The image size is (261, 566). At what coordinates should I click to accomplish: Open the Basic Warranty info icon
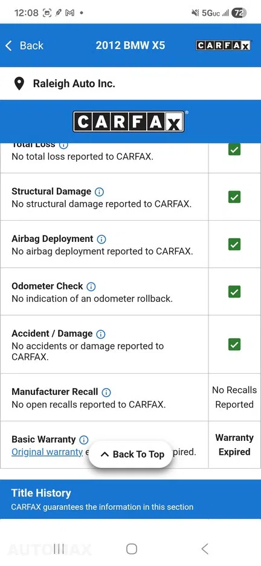[83, 440]
